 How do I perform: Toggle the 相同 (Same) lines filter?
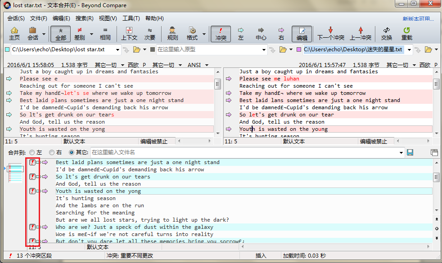[105, 34]
